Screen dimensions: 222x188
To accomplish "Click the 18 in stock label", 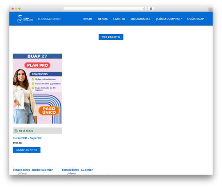I will click(x=26, y=131).
